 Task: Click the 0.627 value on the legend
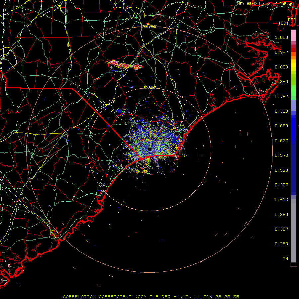click(281, 141)
